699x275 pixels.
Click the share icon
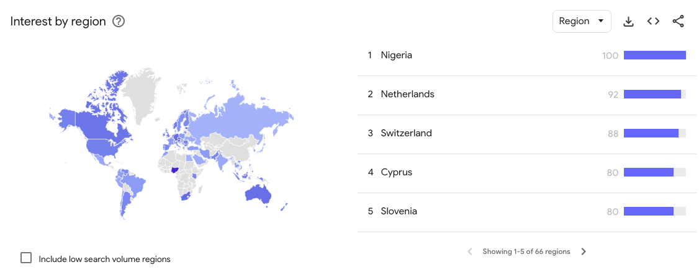click(678, 22)
